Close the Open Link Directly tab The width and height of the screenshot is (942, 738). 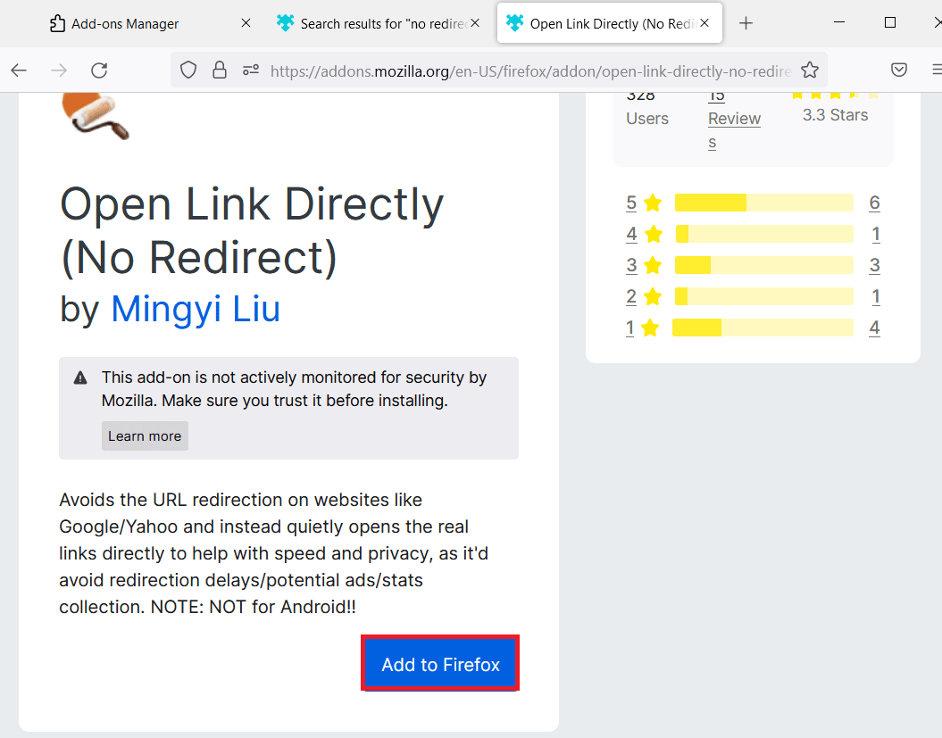(704, 23)
